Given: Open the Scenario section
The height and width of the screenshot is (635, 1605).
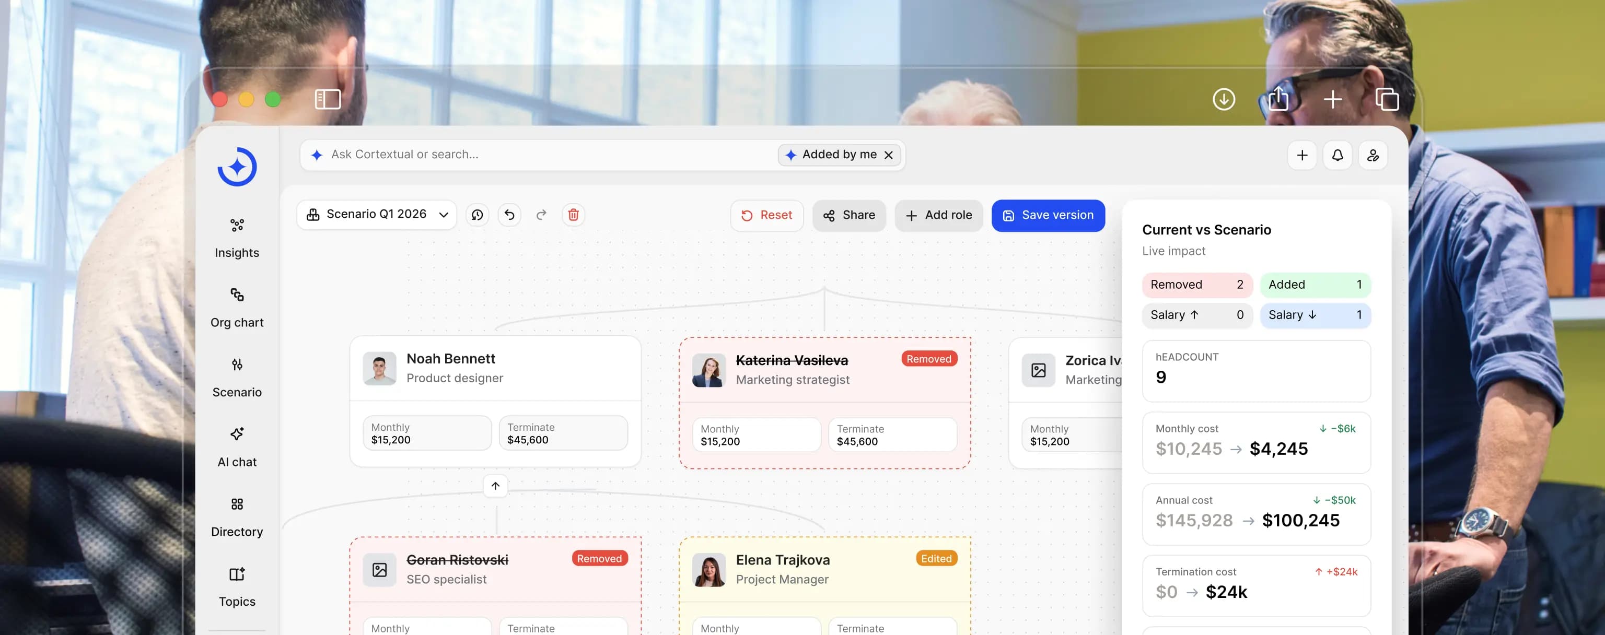Looking at the screenshot, I should click(237, 378).
